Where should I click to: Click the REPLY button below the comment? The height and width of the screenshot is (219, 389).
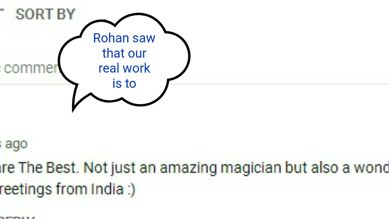17,217
